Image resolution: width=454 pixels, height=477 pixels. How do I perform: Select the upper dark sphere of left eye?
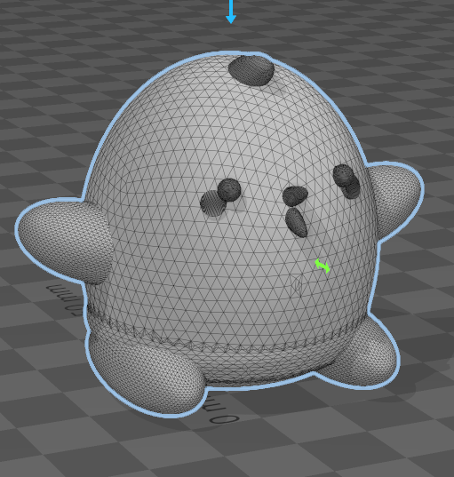pyautogui.click(x=229, y=189)
